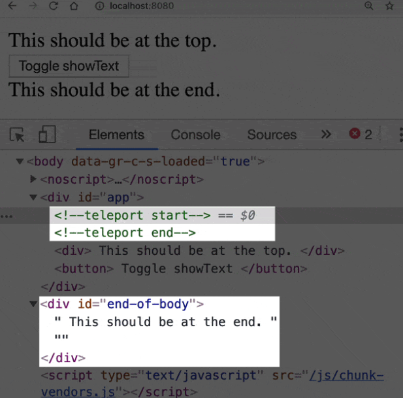Go back with the browser back arrow
This screenshot has height=398, width=403.
pyautogui.click(x=12, y=6)
